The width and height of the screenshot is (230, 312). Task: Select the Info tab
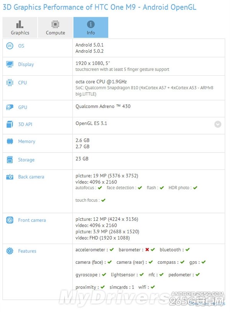90,27
